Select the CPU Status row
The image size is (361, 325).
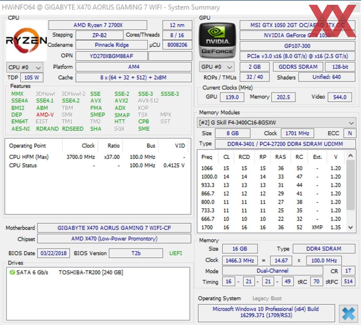click(97, 165)
